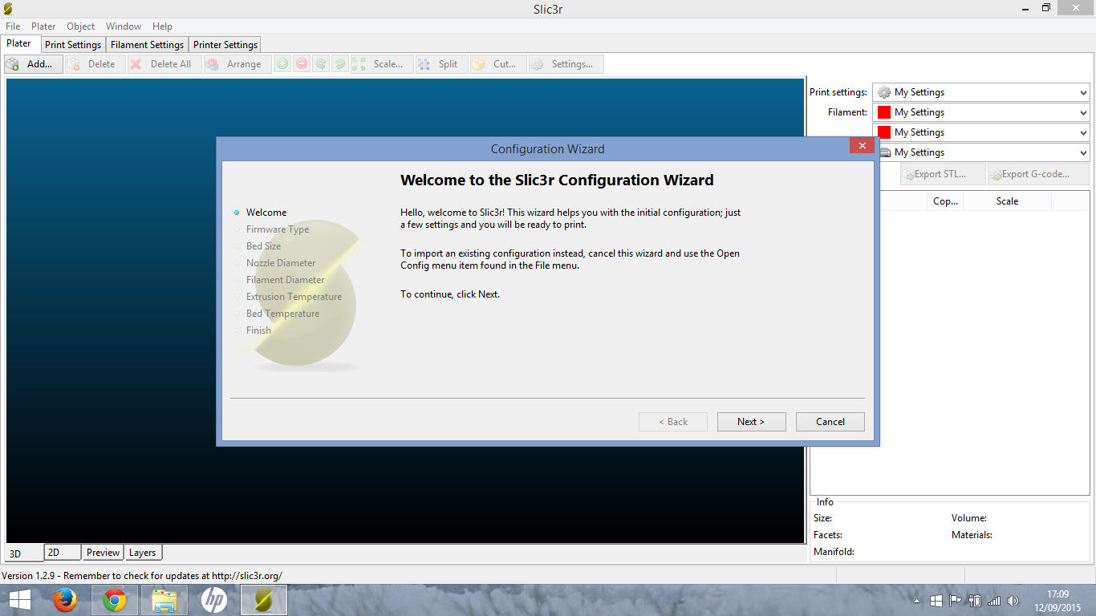The height and width of the screenshot is (616, 1096).
Task: Select the Plater tab
Action: (19, 44)
